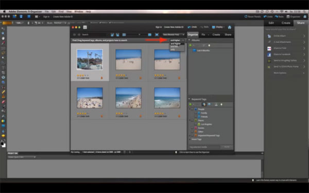This screenshot has height=193, width=309.
Task: Click the green plus icon under Keyword Tags
Action: coord(191,104)
